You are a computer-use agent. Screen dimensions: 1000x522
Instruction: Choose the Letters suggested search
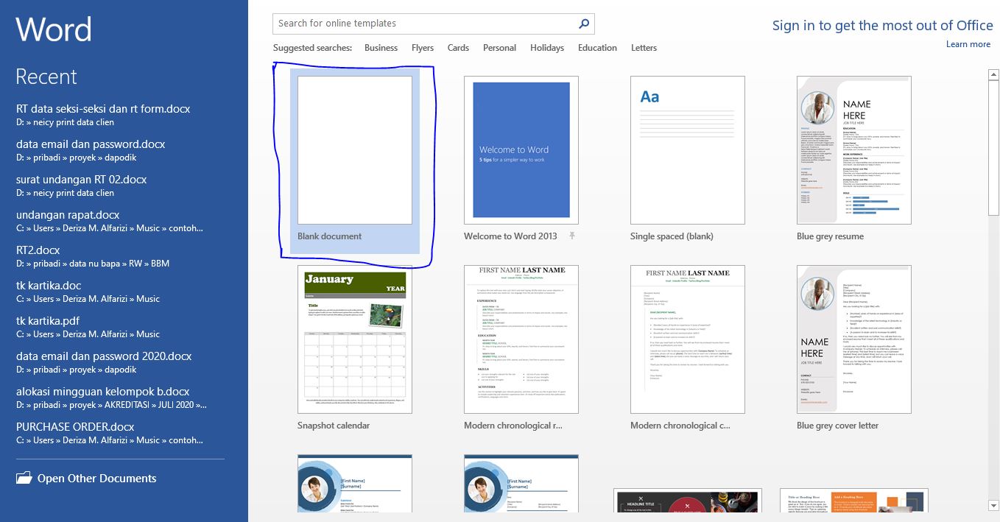tap(644, 48)
